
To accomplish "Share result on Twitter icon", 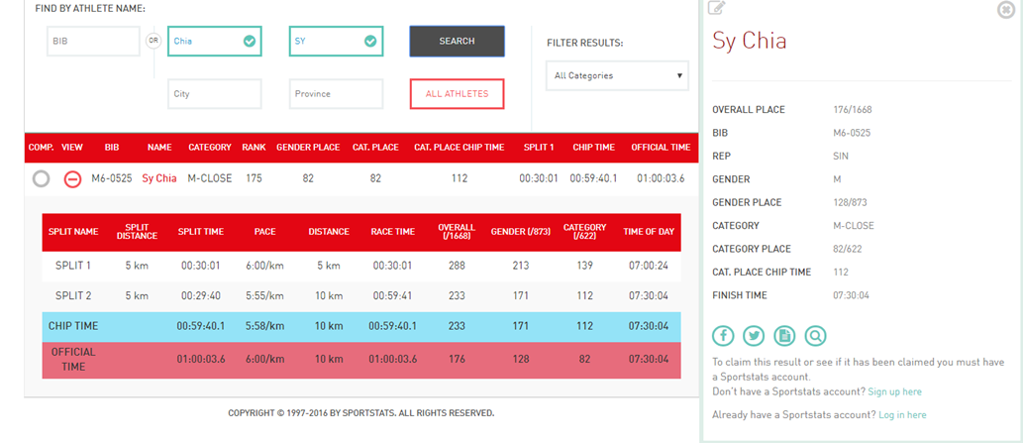I will click(754, 336).
